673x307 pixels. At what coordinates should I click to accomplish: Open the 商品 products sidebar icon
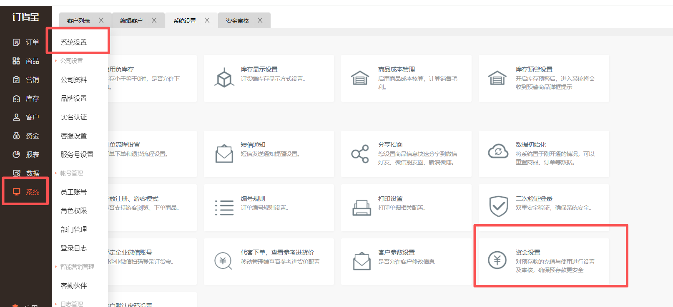click(16, 61)
